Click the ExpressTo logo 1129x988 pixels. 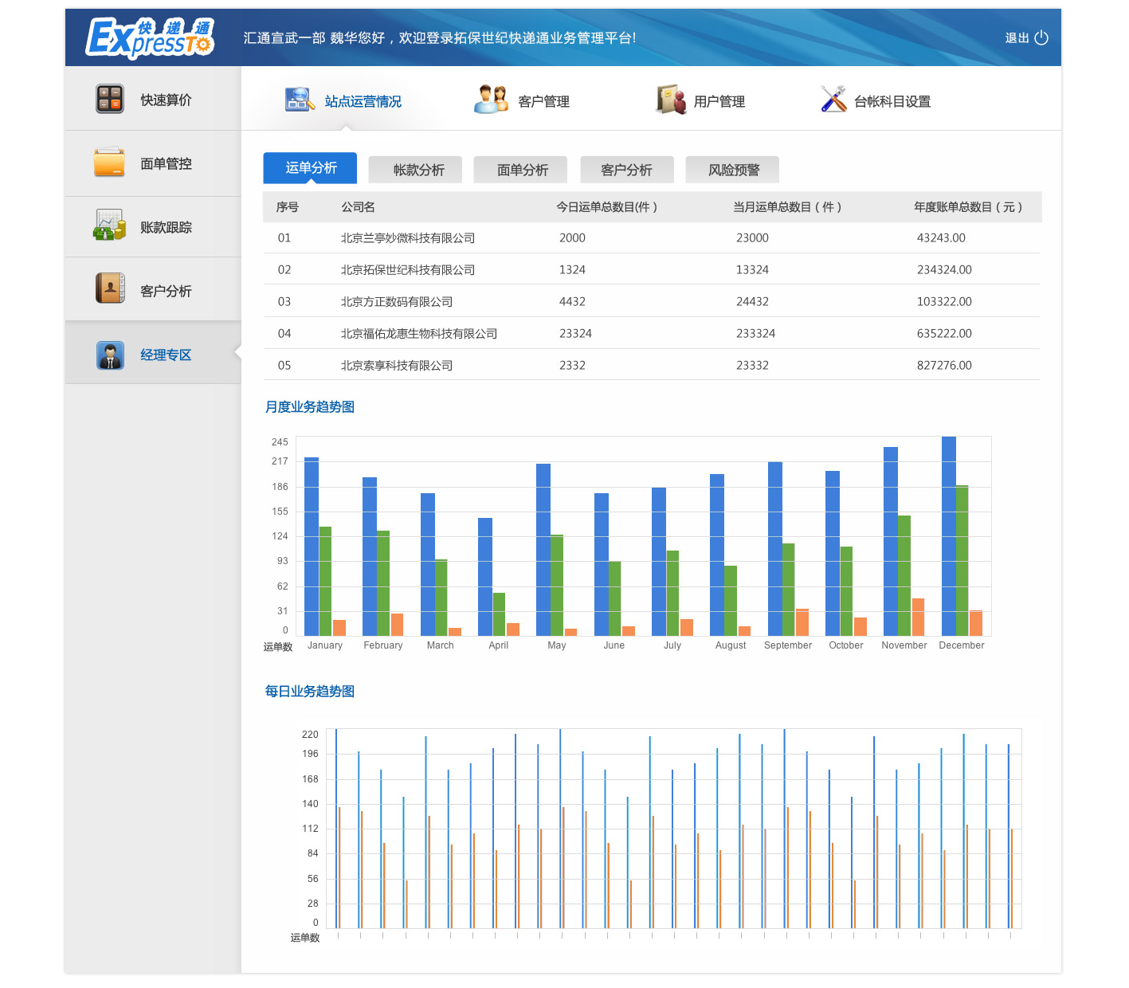point(150,38)
